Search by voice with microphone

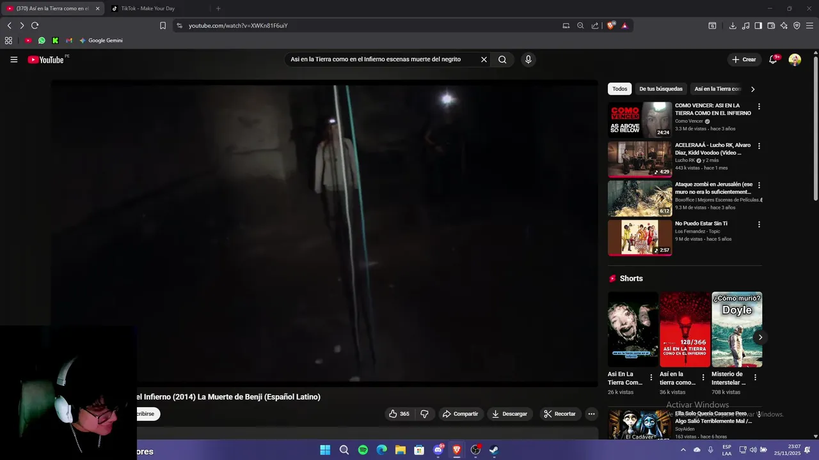click(528, 59)
